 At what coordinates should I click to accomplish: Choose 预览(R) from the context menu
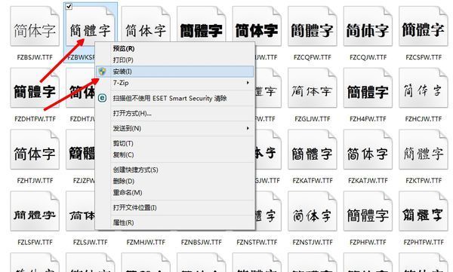coord(175,48)
